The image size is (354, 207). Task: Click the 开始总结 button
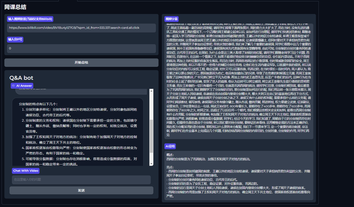tap(81, 63)
